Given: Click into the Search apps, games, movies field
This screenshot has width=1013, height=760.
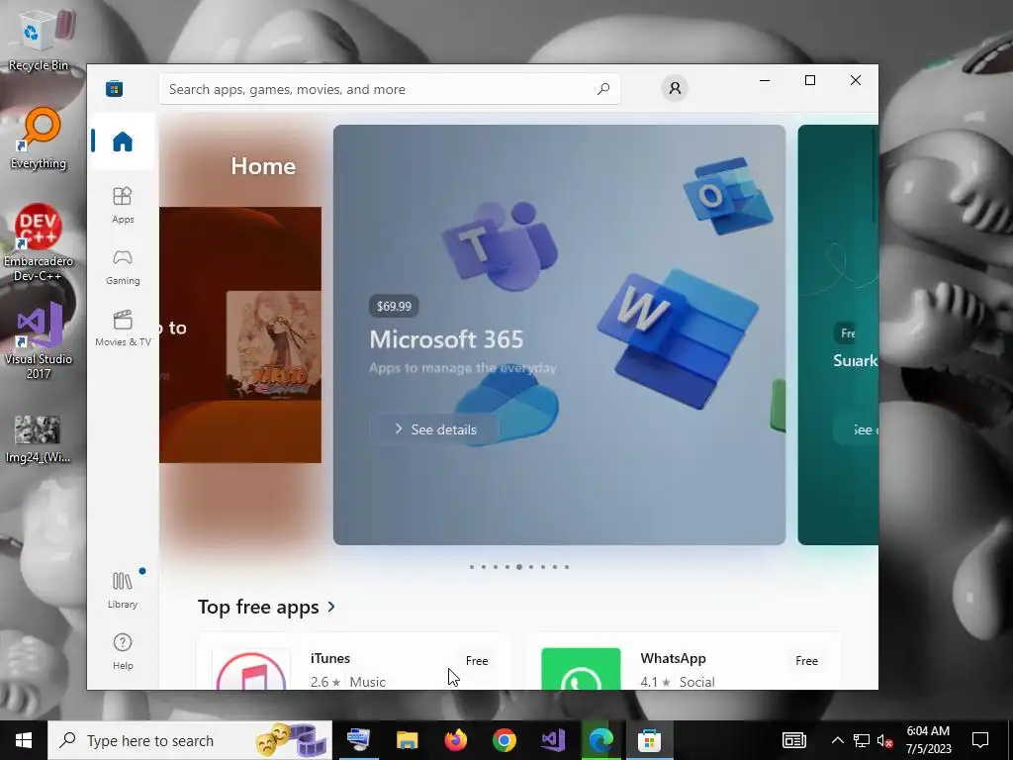Looking at the screenshot, I should tap(390, 89).
